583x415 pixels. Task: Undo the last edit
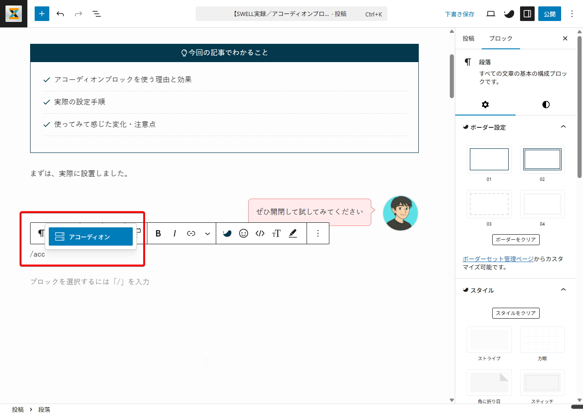(x=60, y=14)
